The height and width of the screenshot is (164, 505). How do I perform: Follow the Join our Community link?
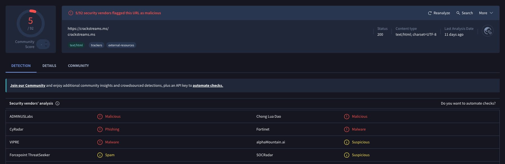point(28,86)
